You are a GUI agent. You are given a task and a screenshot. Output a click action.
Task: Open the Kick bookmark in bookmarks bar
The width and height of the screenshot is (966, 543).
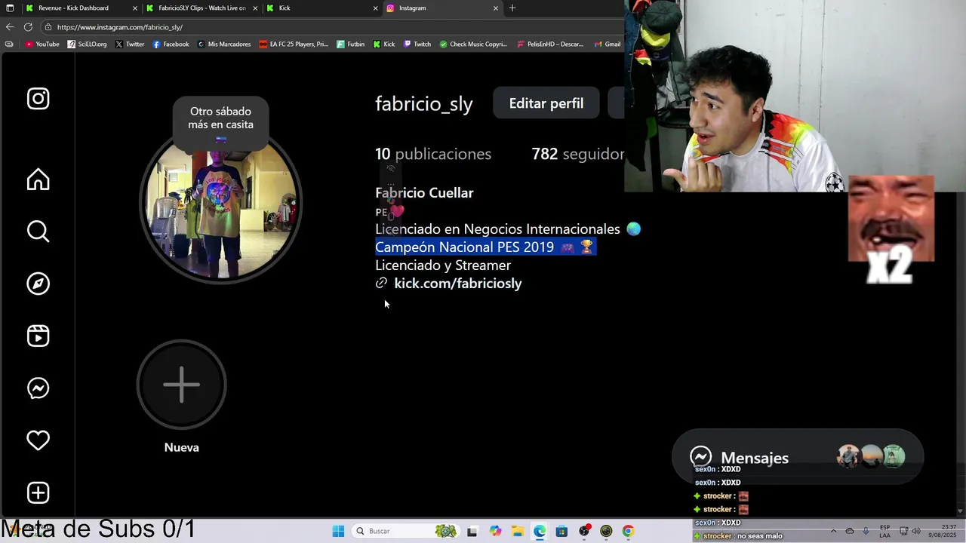coord(384,44)
